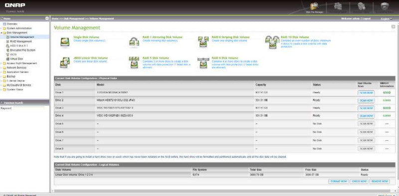Click SCAN NOW for Drive 2
The height and width of the screenshot is (196, 399).
click(x=366, y=100)
